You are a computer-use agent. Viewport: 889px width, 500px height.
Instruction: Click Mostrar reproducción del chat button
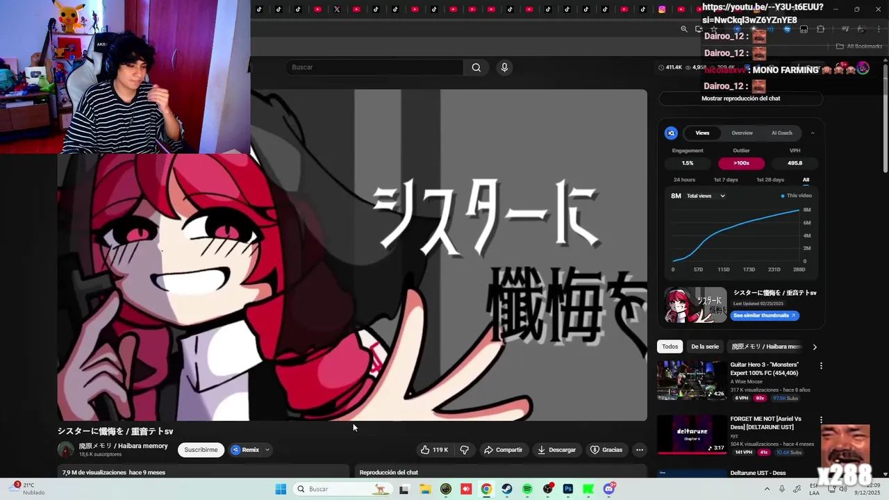[740, 99]
